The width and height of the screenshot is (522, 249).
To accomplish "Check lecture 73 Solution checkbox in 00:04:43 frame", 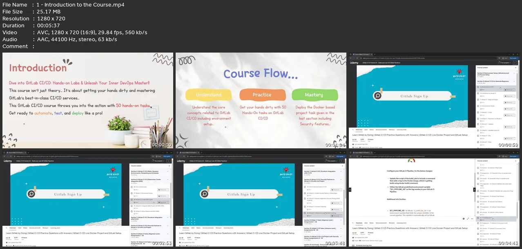I will [478, 168].
